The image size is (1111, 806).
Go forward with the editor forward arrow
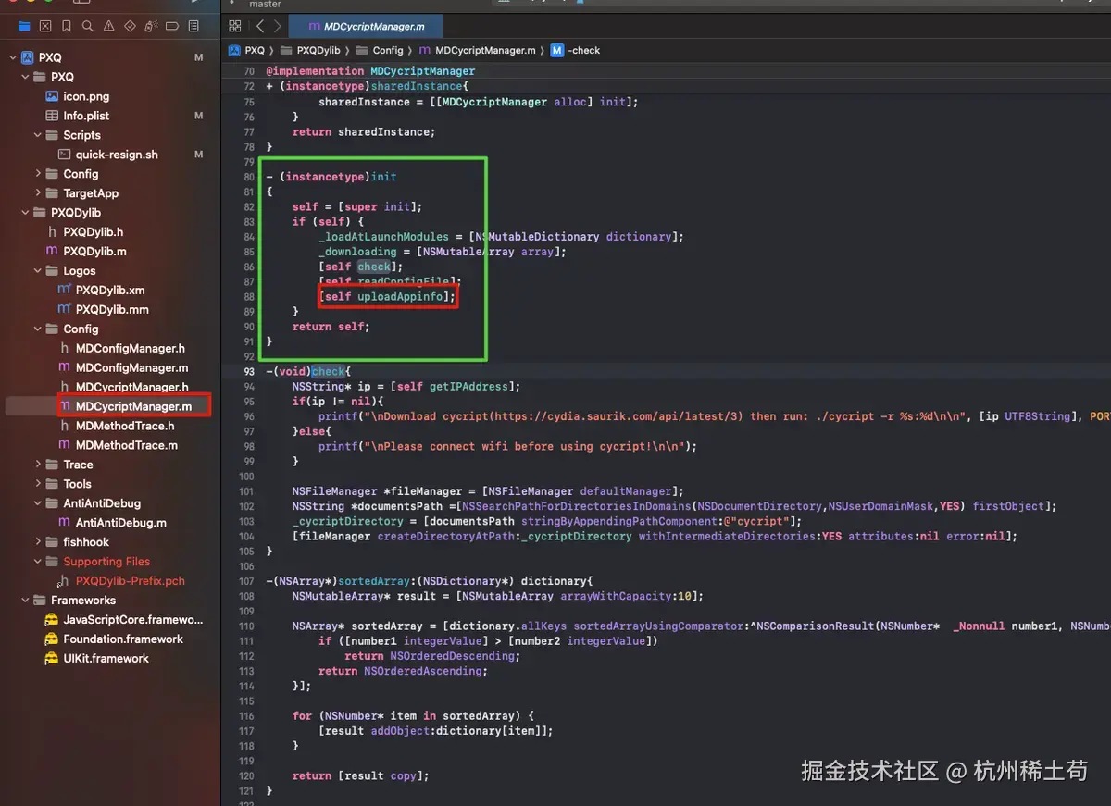(277, 26)
